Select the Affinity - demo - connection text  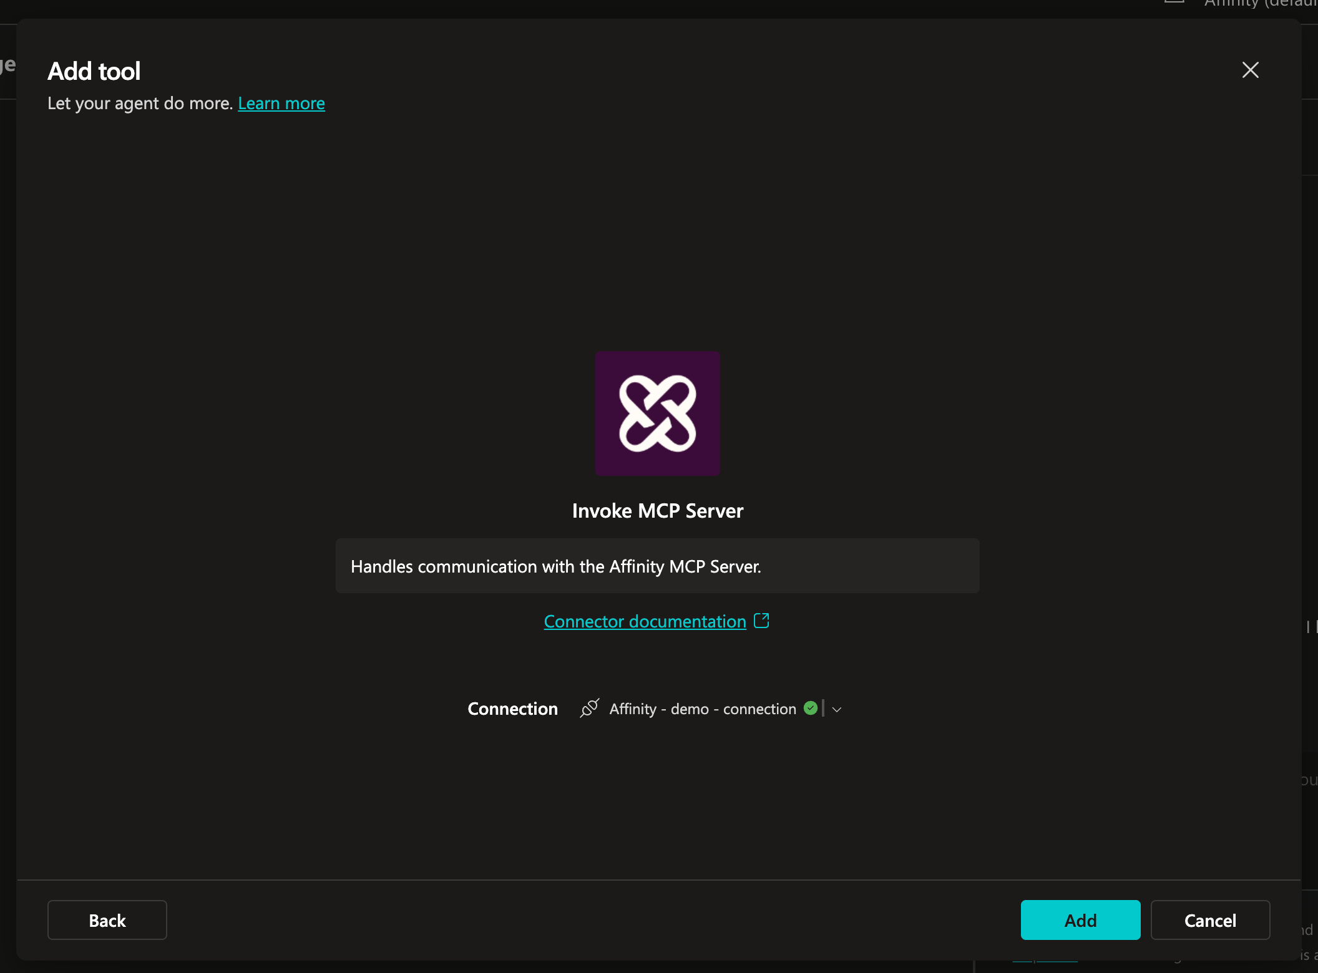tap(703, 709)
